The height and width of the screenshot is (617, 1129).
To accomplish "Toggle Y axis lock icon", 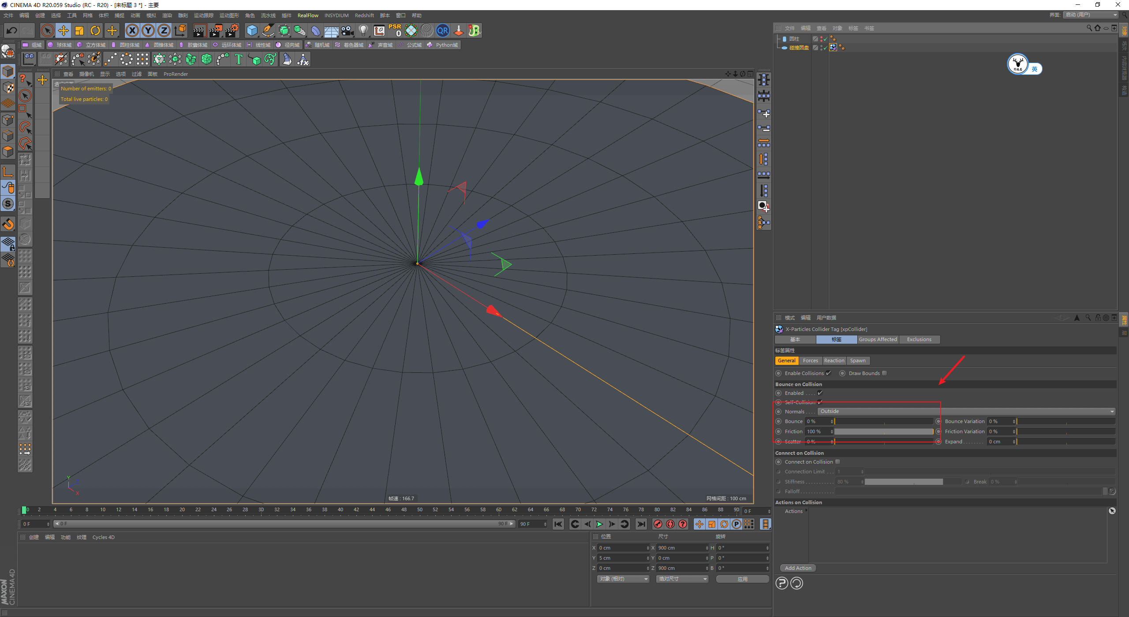I will pos(148,30).
